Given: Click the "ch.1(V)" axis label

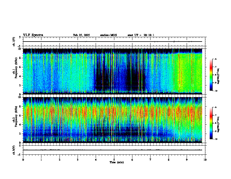Looking at the screenshot, I should coord(14,42).
